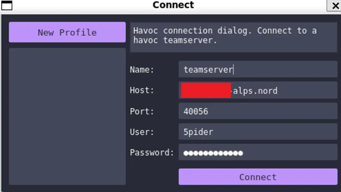This screenshot has width=341, height=192.
Task: Click the masked Password field
Action: tap(258, 152)
